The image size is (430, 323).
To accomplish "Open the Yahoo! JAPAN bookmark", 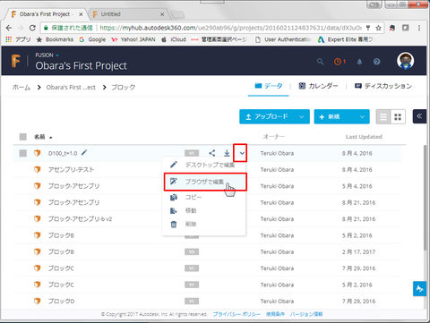I will 133,39.
